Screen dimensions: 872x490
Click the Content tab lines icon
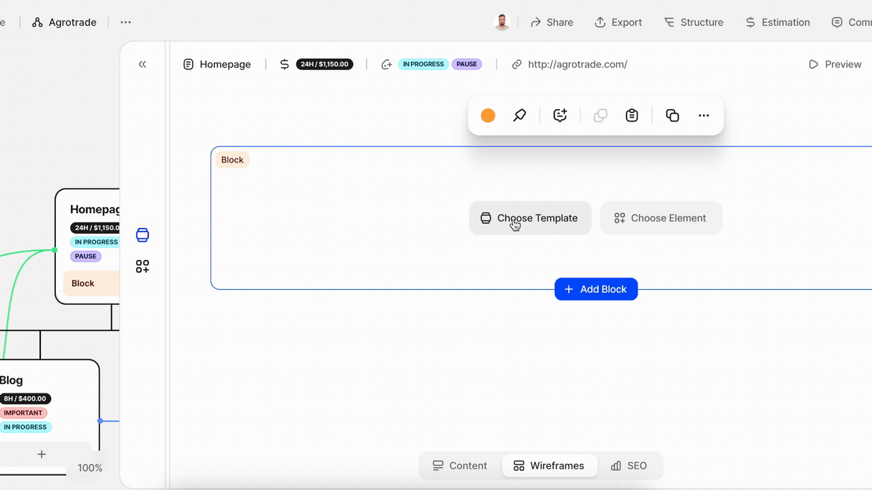pyautogui.click(x=438, y=465)
